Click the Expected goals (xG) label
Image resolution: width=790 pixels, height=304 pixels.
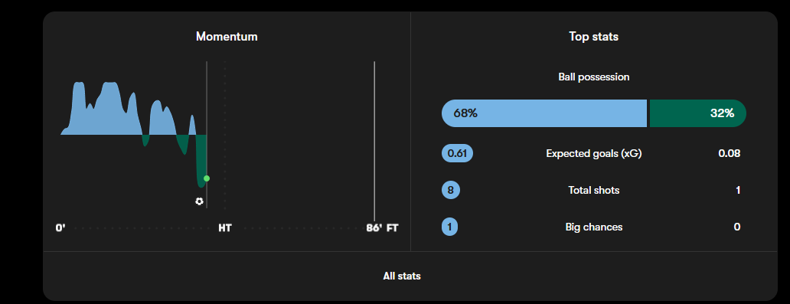593,154
